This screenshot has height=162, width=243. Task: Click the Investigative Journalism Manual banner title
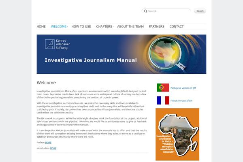(x=91, y=60)
